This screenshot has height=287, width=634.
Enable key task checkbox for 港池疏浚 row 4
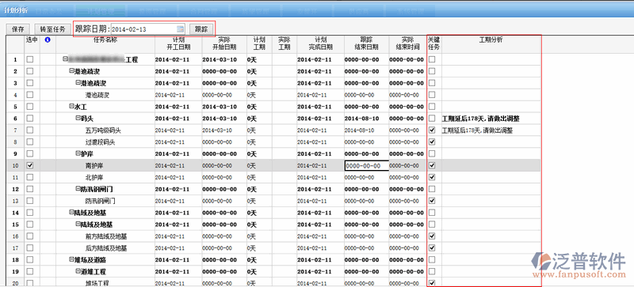tap(432, 95)
